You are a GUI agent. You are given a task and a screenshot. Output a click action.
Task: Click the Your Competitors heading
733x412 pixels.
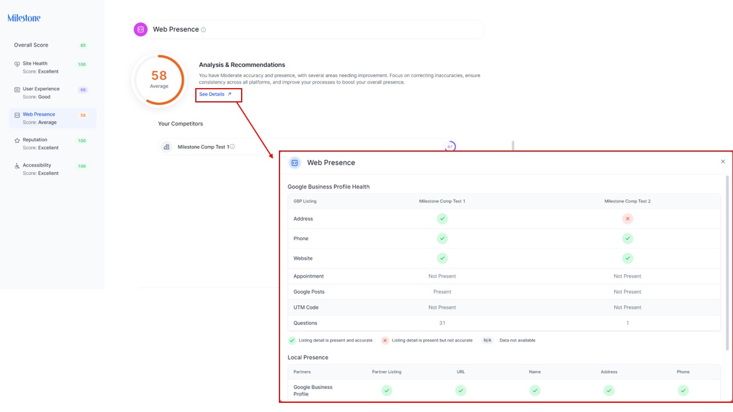[180, 124]
